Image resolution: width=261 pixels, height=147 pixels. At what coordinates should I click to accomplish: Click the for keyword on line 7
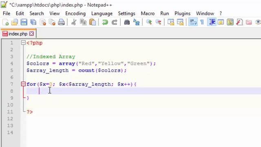31,84
